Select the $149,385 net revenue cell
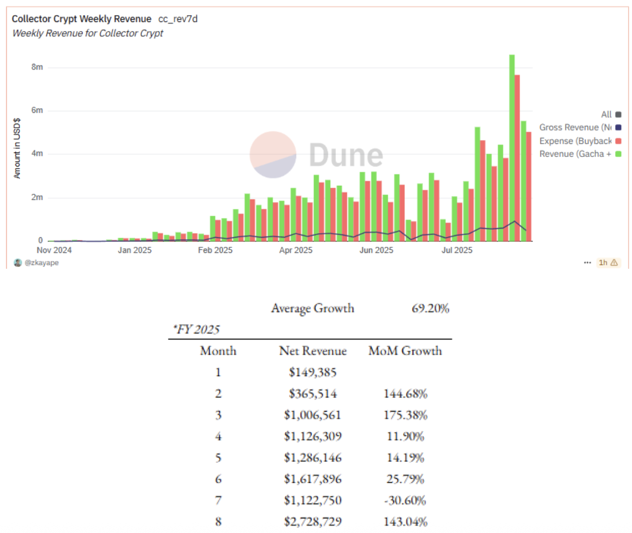632x533 pixels. [313, 372]
